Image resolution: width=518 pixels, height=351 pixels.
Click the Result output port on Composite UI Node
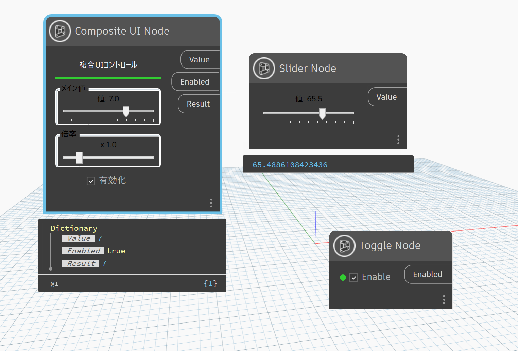tap(199, 104)
